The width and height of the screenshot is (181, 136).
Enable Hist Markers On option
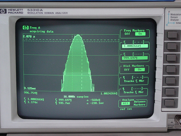139,69
